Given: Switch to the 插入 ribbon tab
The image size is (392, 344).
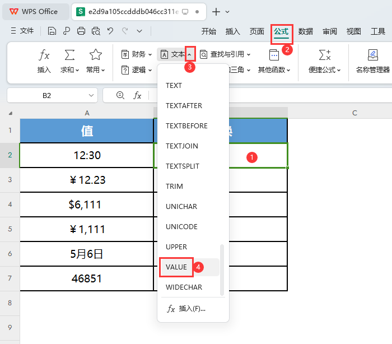Looking at the screenshot, I should (x=233, y=31).
